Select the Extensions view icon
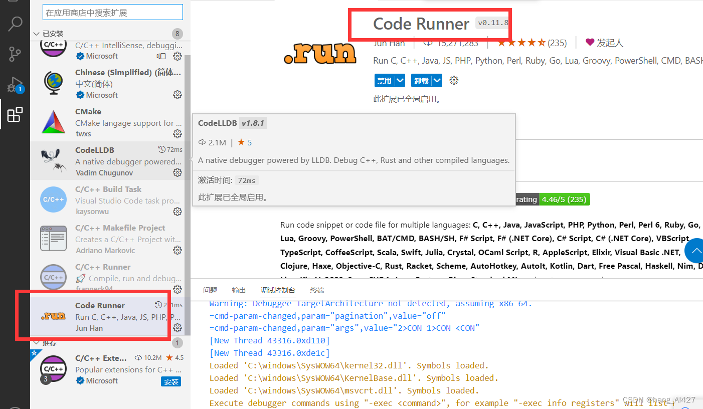The width and height of the screenshot is (703, 409). (x=15, y=114)
